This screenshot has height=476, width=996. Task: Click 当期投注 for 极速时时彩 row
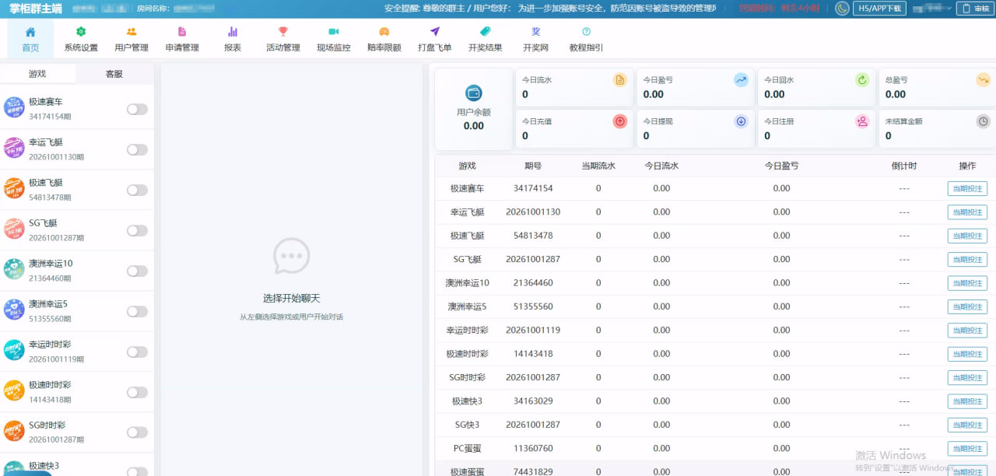click(x=967, y=354)
